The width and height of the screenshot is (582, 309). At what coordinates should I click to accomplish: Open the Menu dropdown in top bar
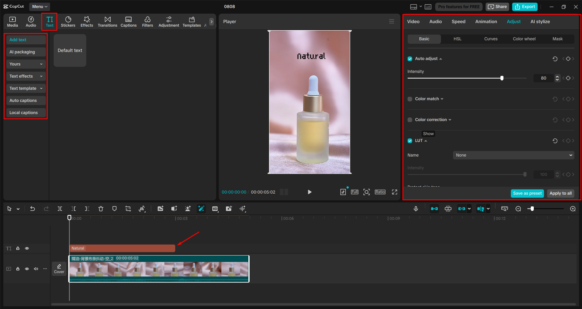pyautogui.click(x=39, y=6)
